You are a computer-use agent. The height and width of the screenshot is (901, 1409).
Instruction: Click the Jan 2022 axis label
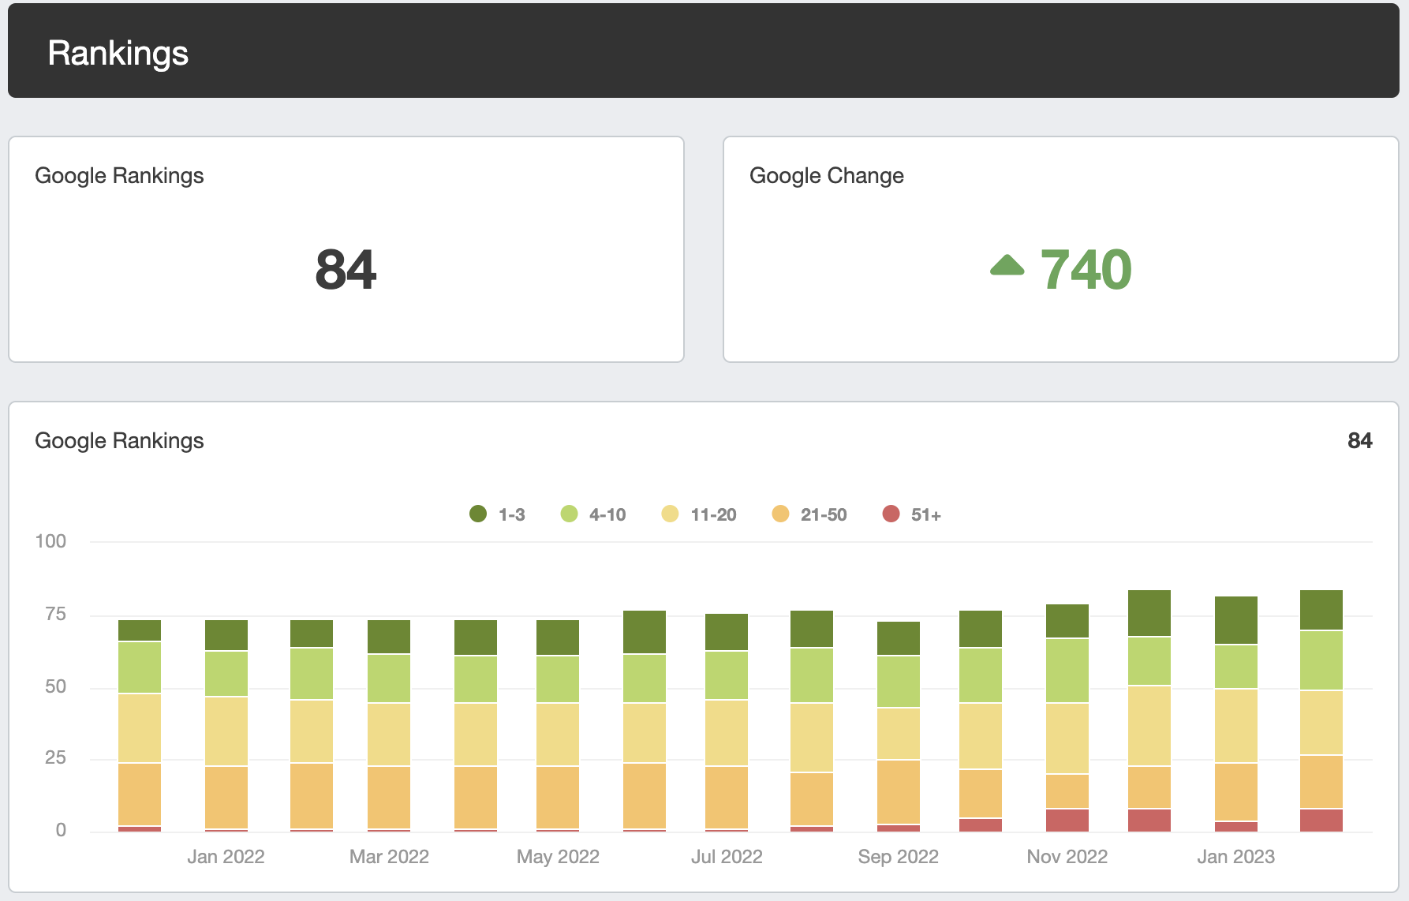(226, 857)
